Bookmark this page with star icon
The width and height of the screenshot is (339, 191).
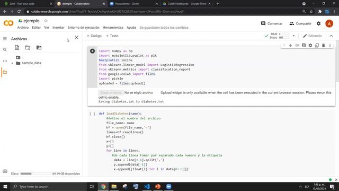[311, 12]
